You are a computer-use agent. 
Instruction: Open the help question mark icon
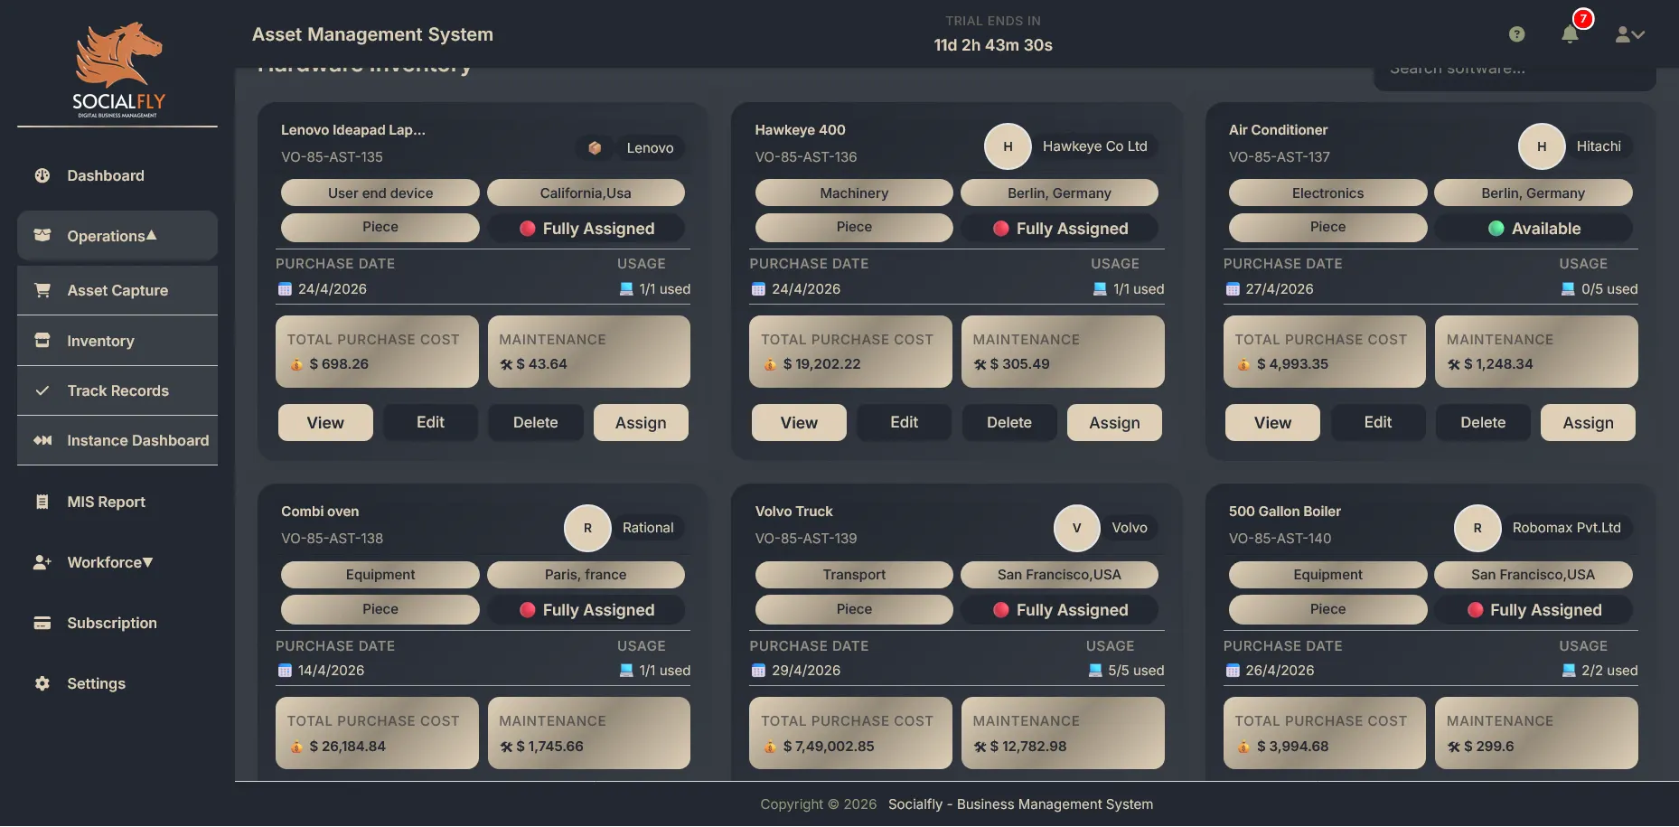click(x=1516, y=34)
